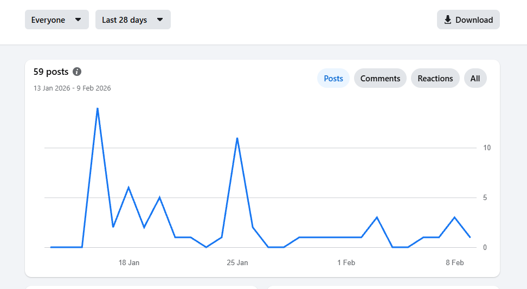Open the info icon beside 59 posts
The height and width of the screenshot is (289, 527).
[77, 72]
